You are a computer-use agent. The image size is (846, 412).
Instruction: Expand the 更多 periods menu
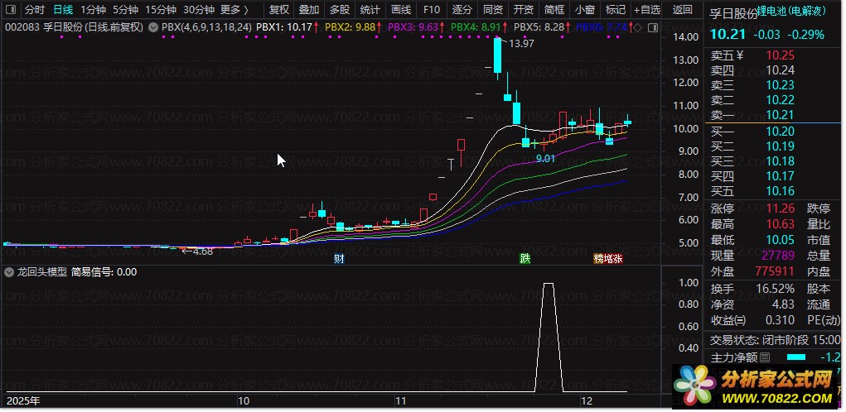tap(234, 10)
